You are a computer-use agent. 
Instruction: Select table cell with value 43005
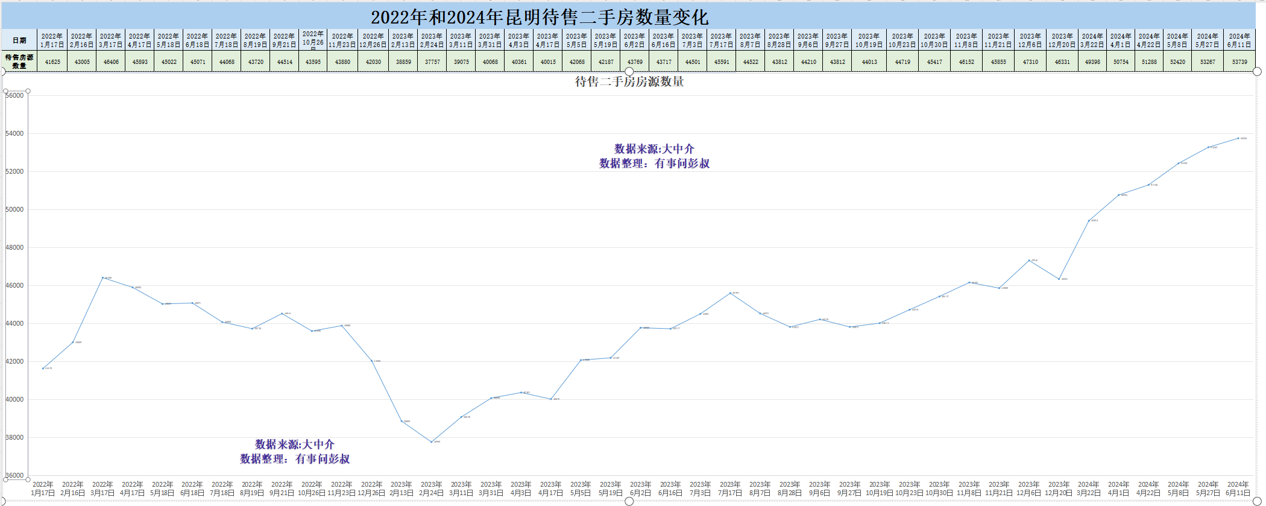[x=82, y=62]
